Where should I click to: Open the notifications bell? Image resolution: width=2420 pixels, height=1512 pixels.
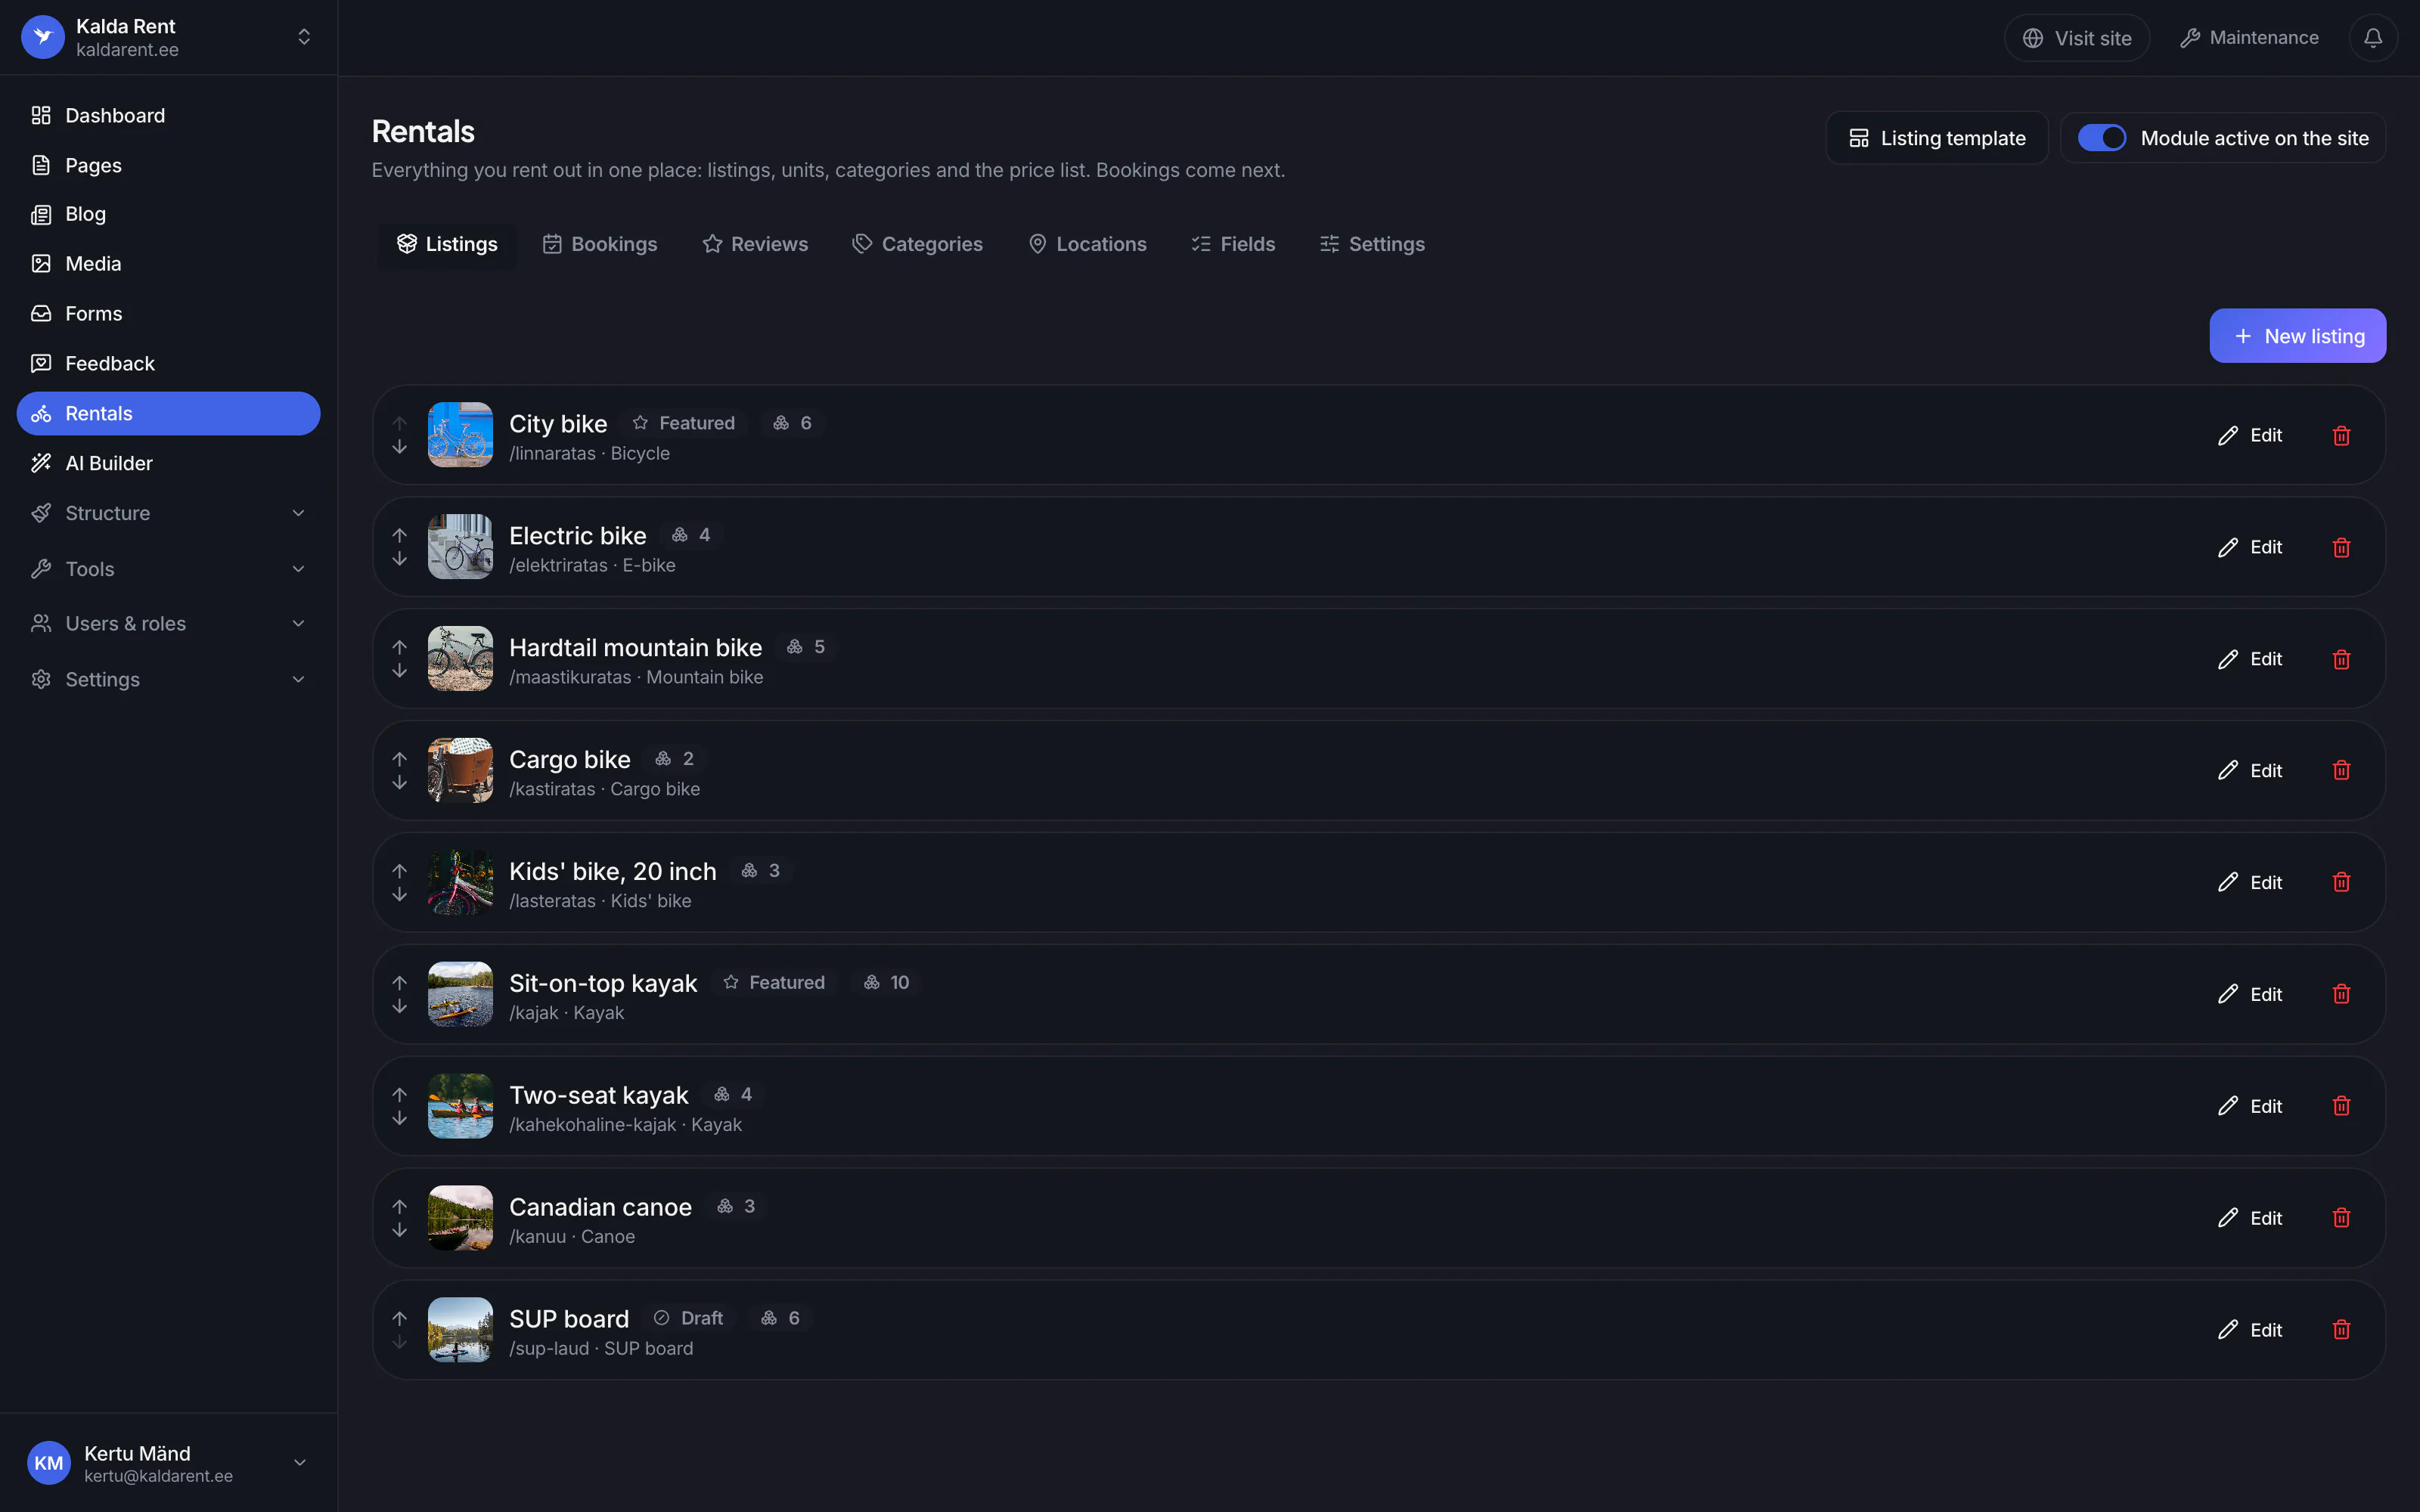(x=2372, y=38)
